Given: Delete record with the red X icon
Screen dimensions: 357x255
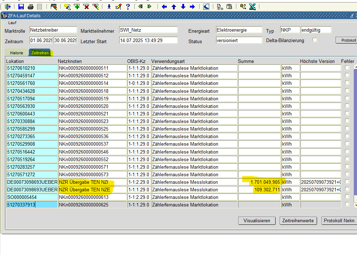Looking at the screenshot, I should point(86,6).
